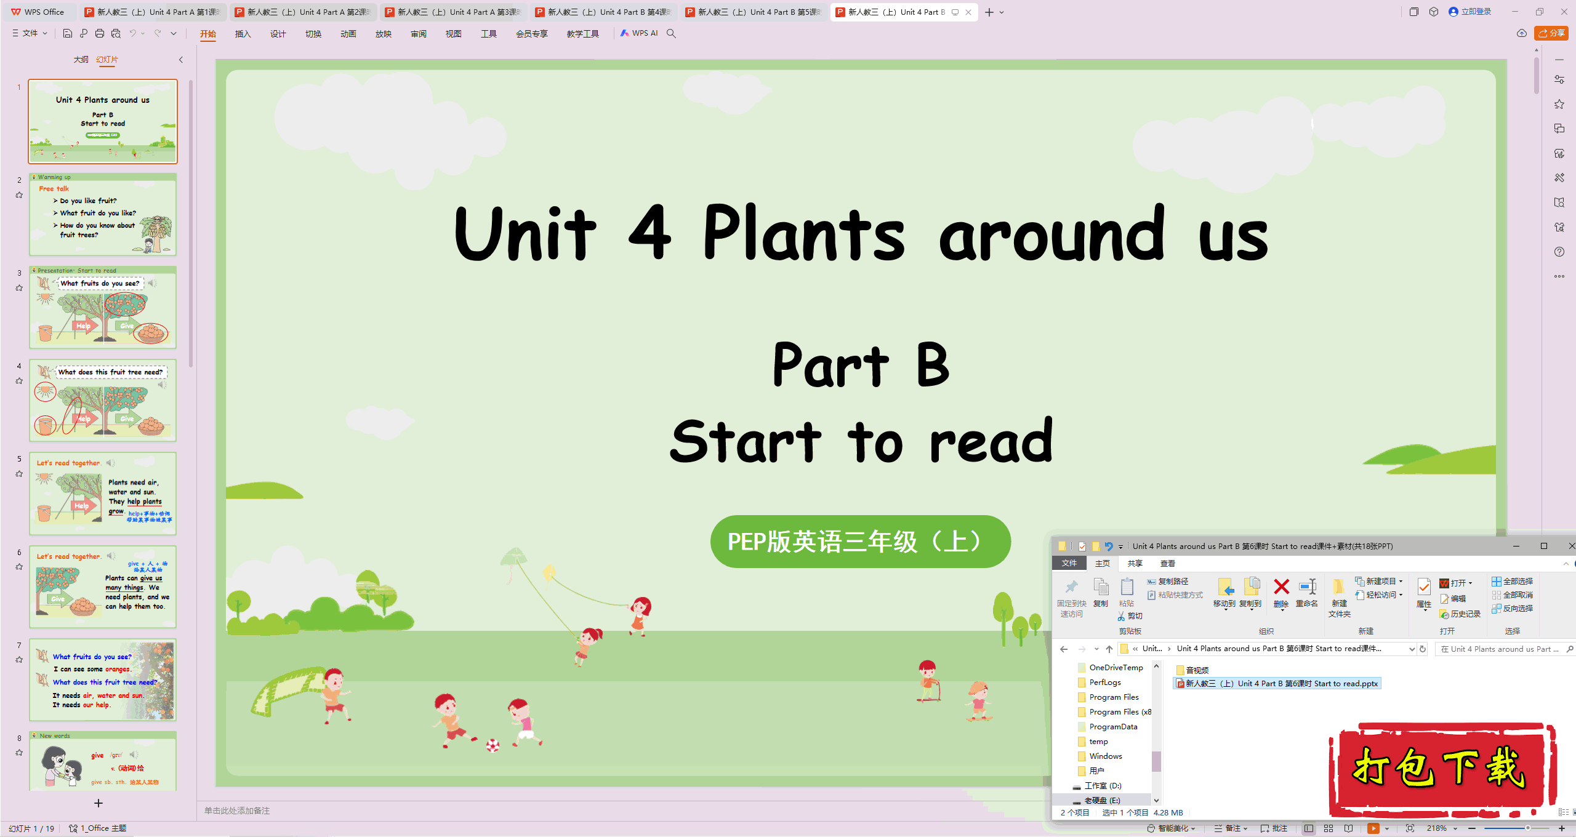This screenshot has width=1576, height=837.
Task: Click 全部选择 in Explorer ribbon
Action: (x=1512, y=581)
